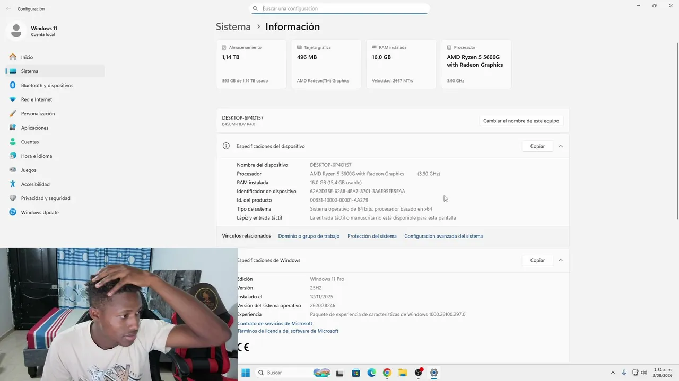The width and height of the screenshot is (679, 381).
Task: Focus the Buscar una configuración search box
Action: pyautogui.click(x=339, y=8)
